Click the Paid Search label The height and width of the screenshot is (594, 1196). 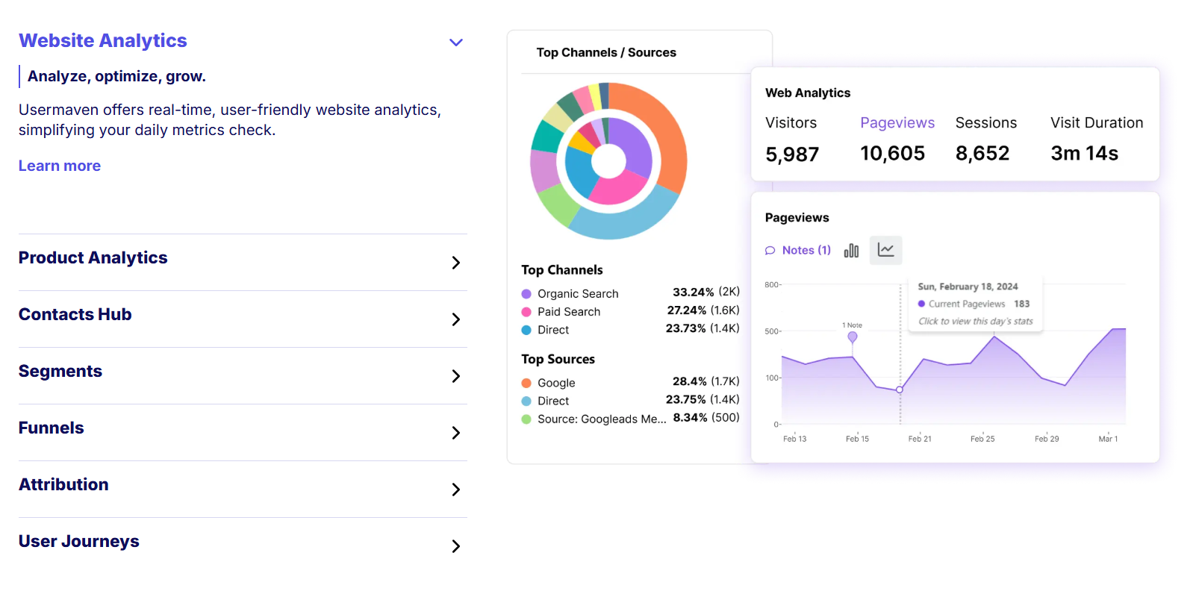(x=569, y=312)
